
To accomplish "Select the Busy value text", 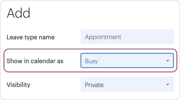I will (91, 61).
